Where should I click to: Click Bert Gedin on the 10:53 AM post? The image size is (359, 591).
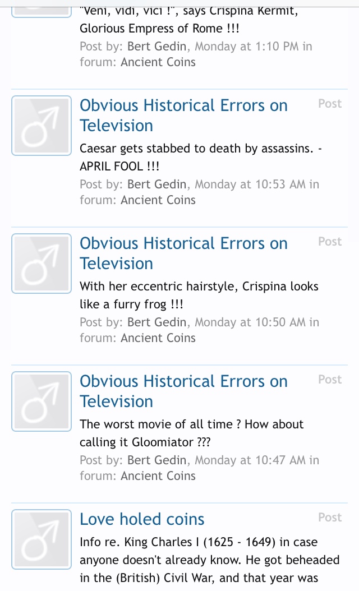157,184
